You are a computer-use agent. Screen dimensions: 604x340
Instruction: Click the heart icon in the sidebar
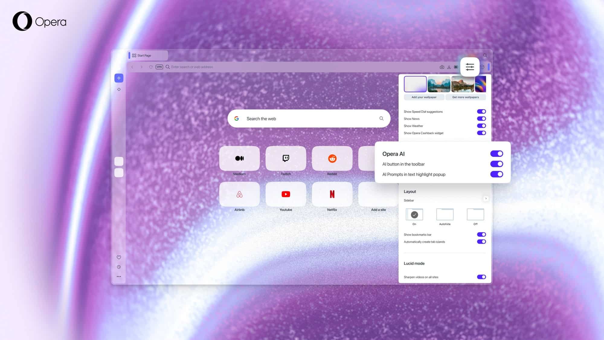tap(119, 257)
